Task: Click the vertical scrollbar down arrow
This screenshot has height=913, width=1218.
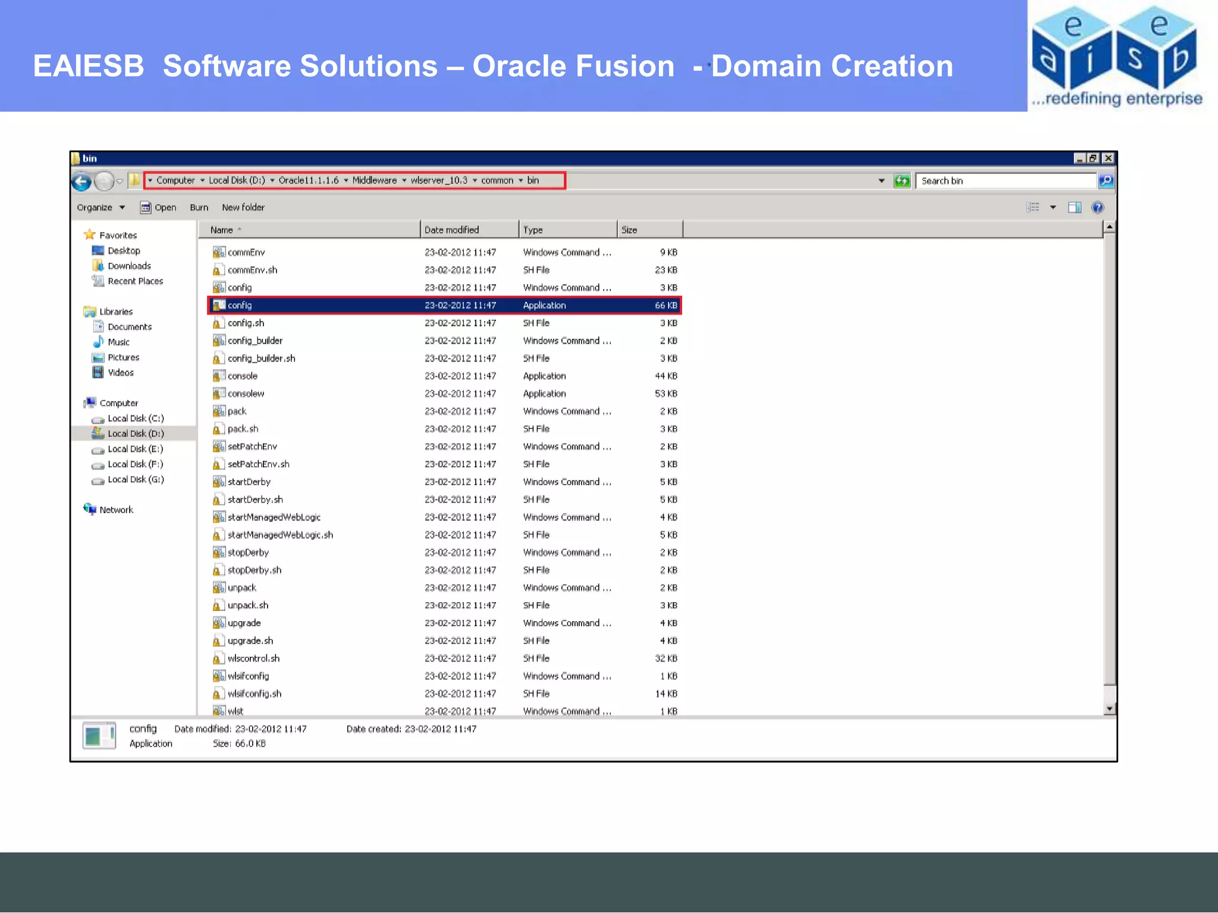Action: (x=1109, y=709)
